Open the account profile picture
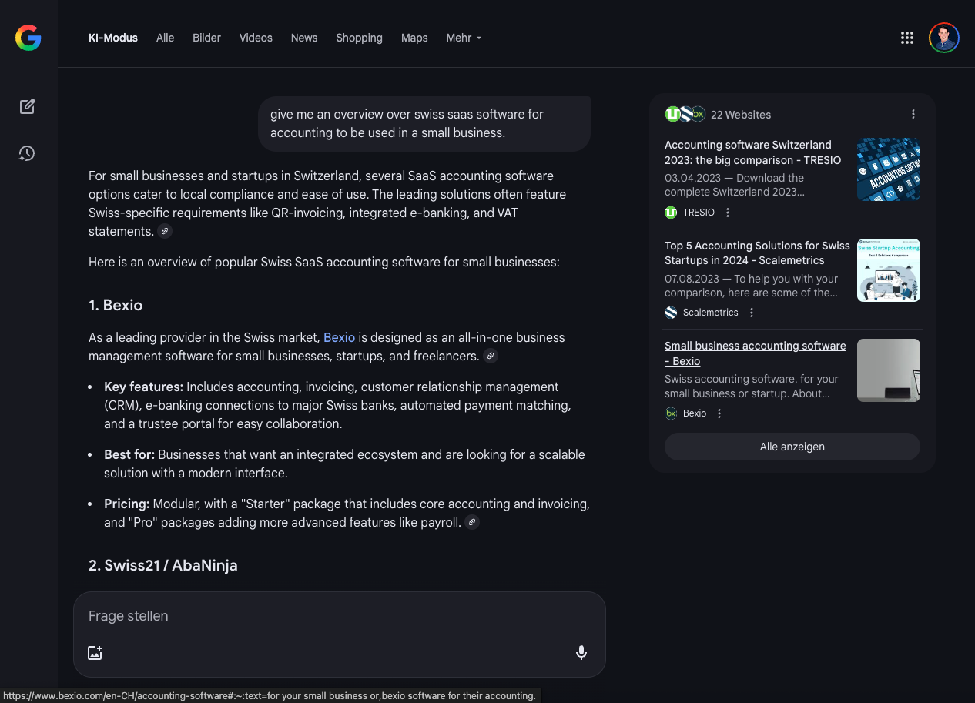Screen dimensions: 975x703 point(943,38)
